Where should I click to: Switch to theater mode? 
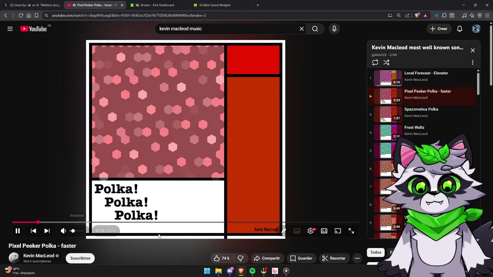click(324, 231)
